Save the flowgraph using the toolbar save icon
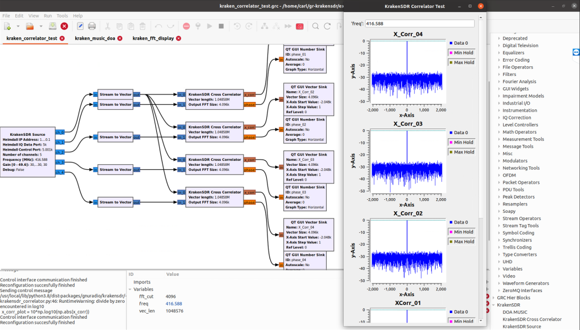 pos(53,26)
